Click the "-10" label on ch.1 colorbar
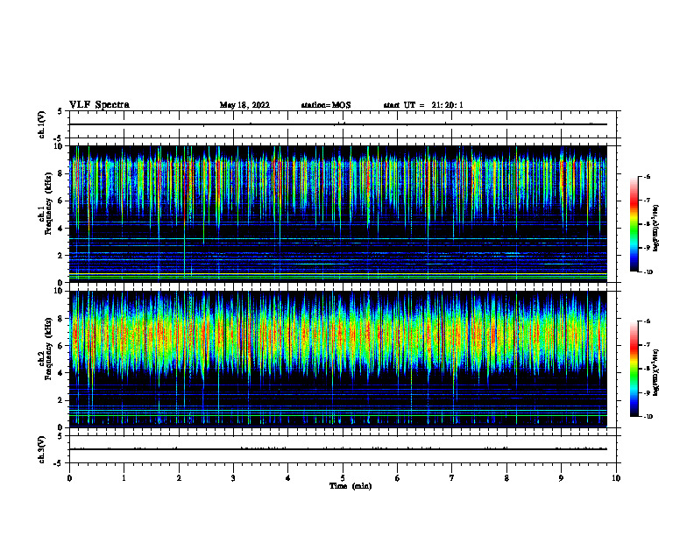 pyautogui.click(x=648, y=272)
